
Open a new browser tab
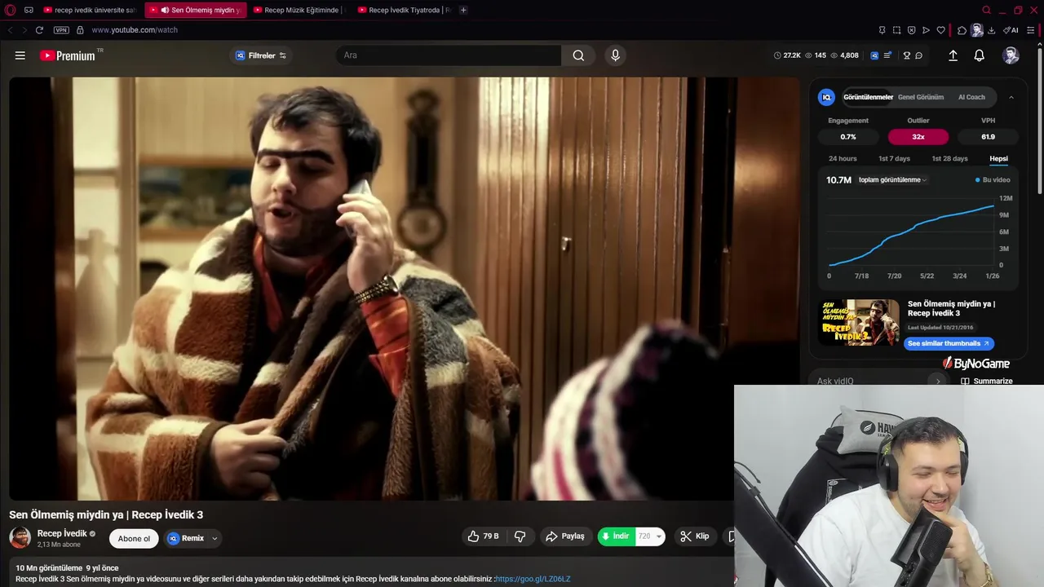463,10
